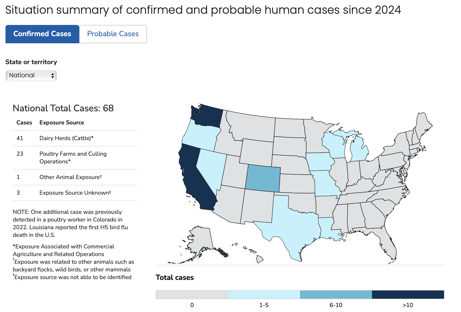This screenshot has height=312, width=461.
Task: Click Alaska on the map
Action: [200, 241]
